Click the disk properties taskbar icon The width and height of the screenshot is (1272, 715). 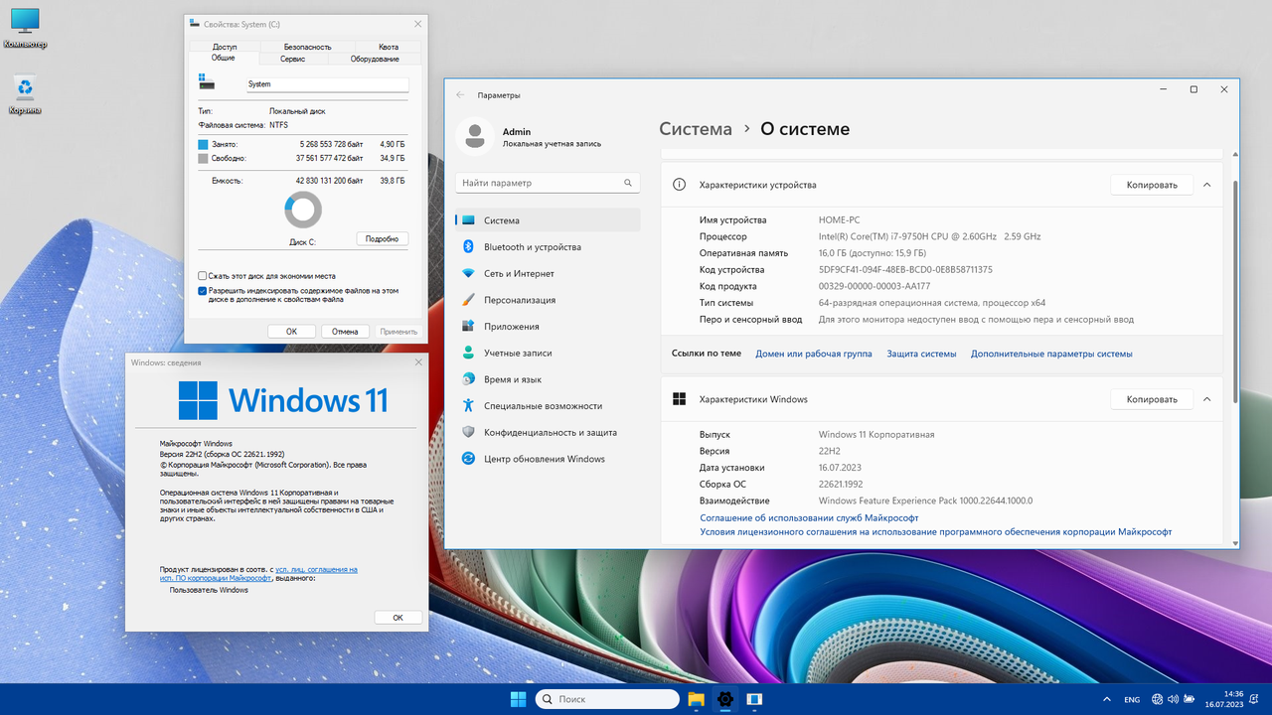(754, 699)
